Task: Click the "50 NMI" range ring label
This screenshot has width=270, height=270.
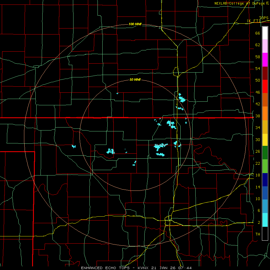Action: pyautogui.click(x=135, y=79)
